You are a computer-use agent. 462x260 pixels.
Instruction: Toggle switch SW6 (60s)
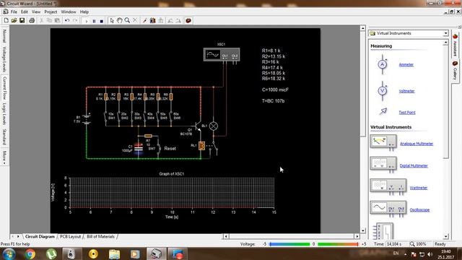coord(171,116)
